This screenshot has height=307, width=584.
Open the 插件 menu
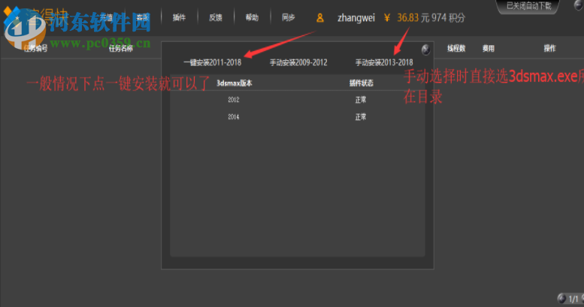[x=179, y=17]
